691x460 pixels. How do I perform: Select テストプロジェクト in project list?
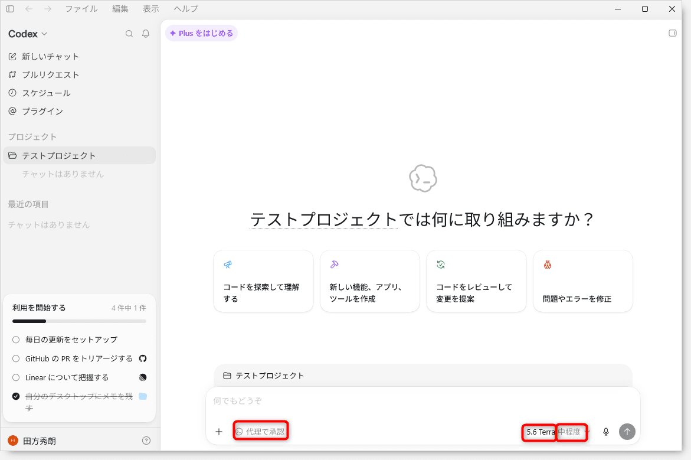(79, 156)
